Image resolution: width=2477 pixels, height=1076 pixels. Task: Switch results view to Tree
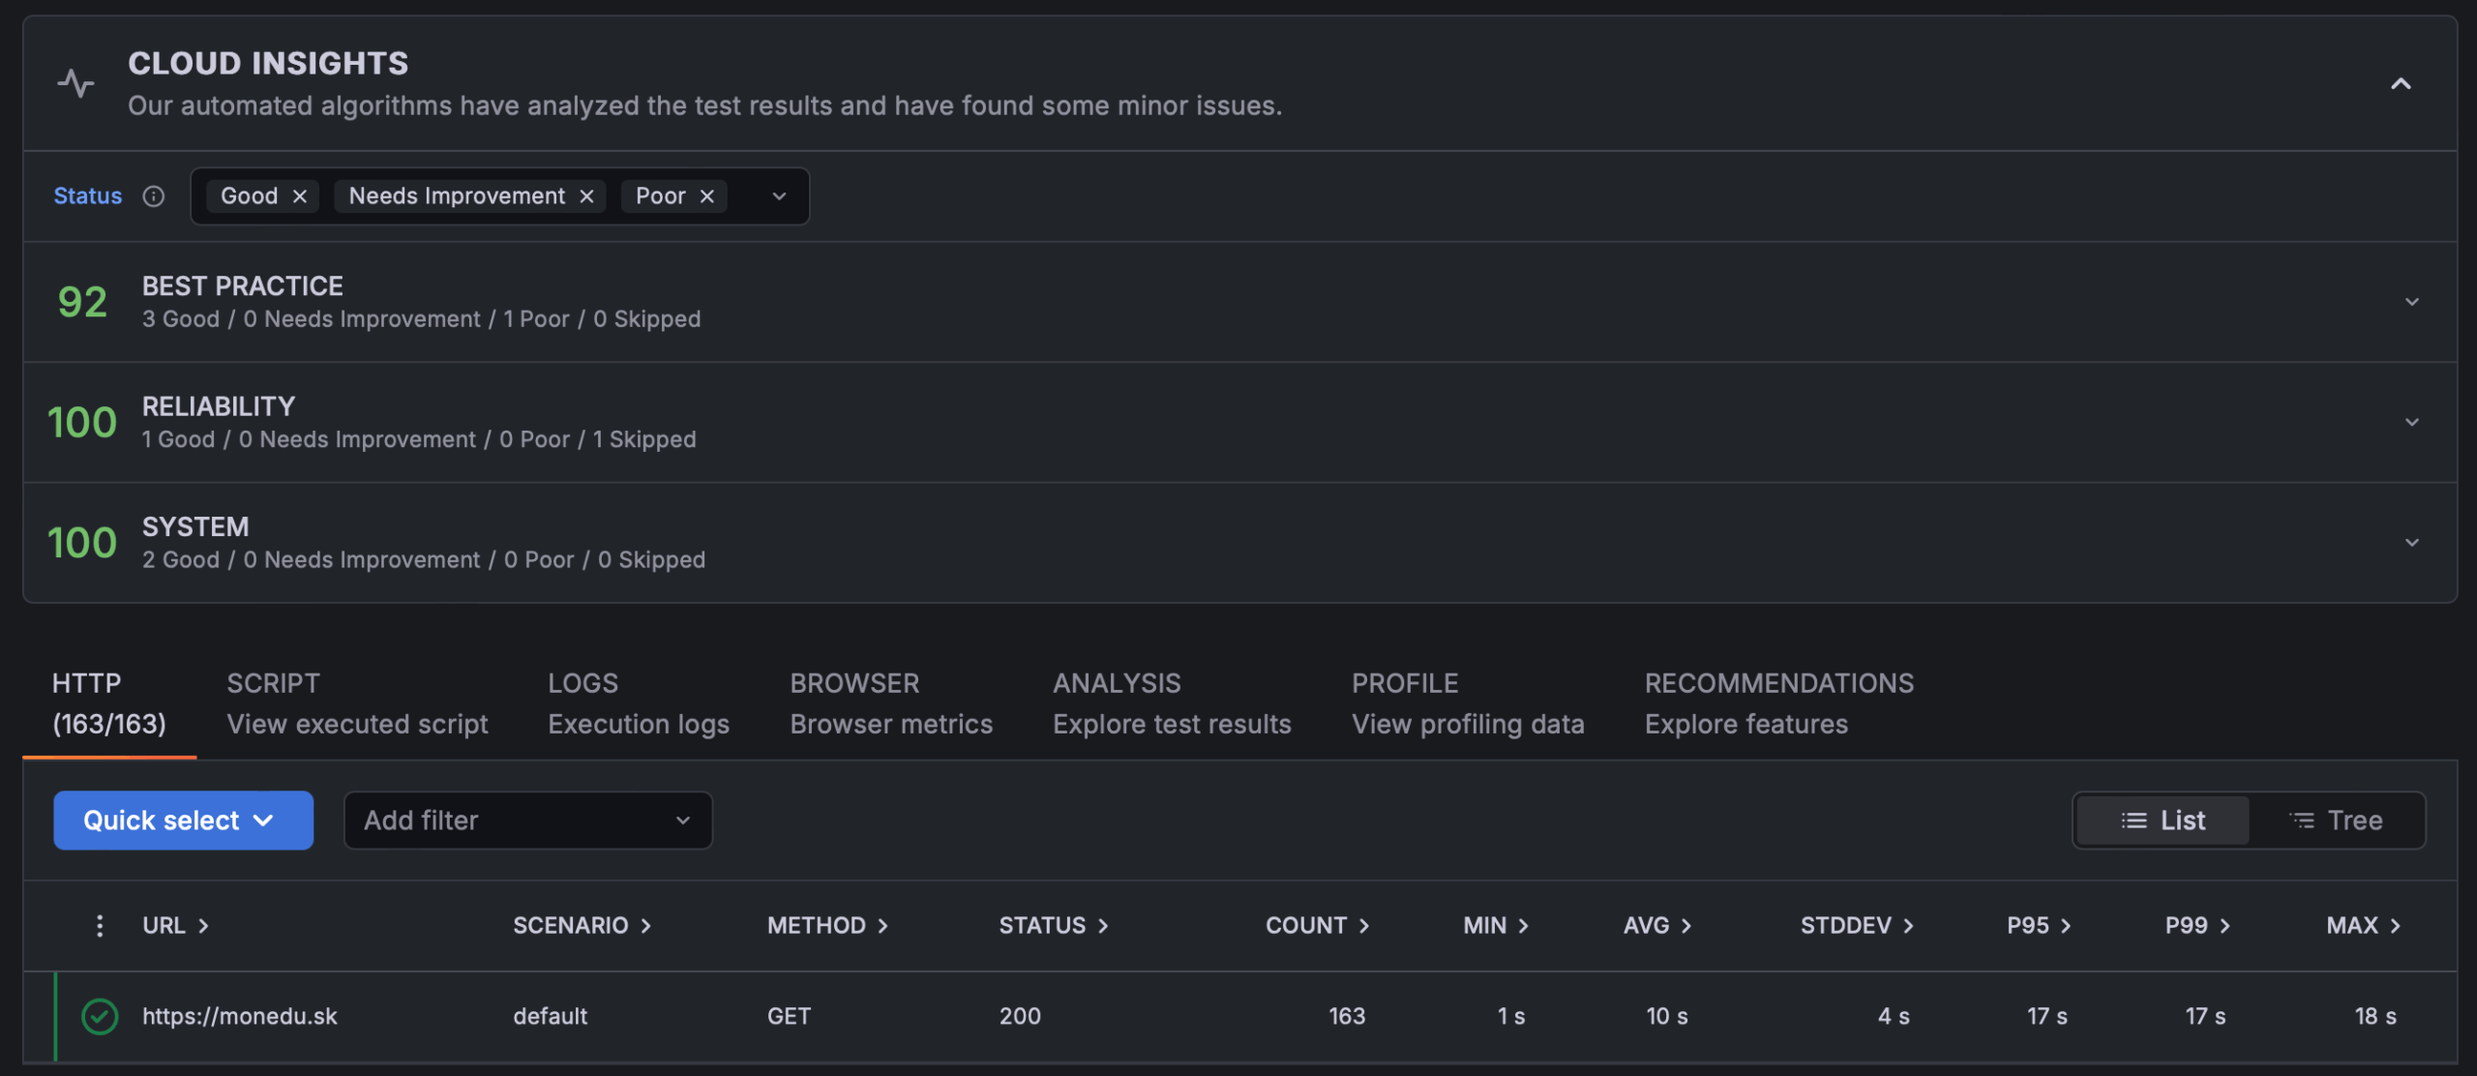point(2339,820)
